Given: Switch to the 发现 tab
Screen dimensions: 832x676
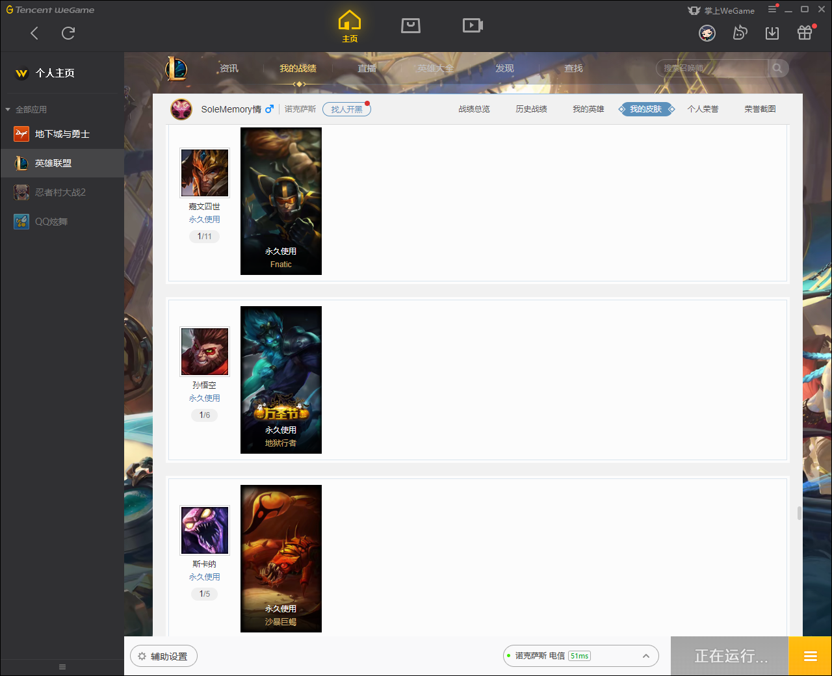Looking at the screenshot, I should 504,68.
